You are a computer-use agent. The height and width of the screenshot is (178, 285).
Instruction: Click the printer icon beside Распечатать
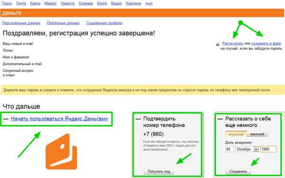218,44
